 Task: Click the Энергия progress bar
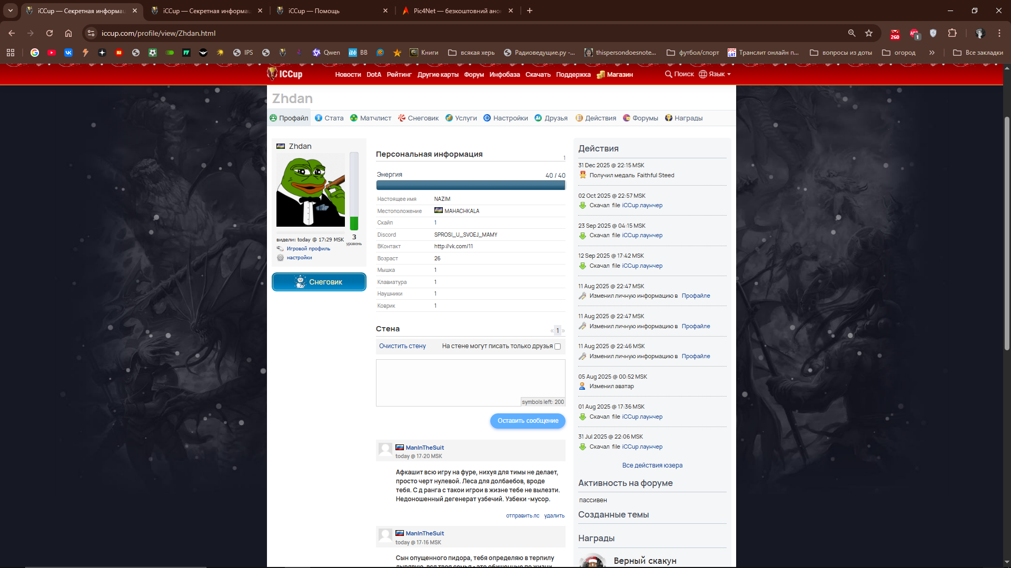click(x=470, y=185)
